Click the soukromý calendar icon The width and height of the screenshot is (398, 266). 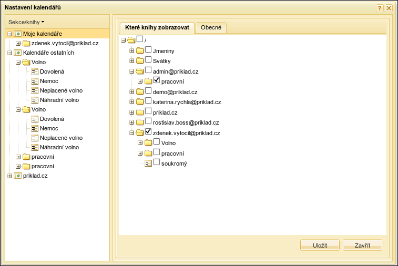click(148, 163)
